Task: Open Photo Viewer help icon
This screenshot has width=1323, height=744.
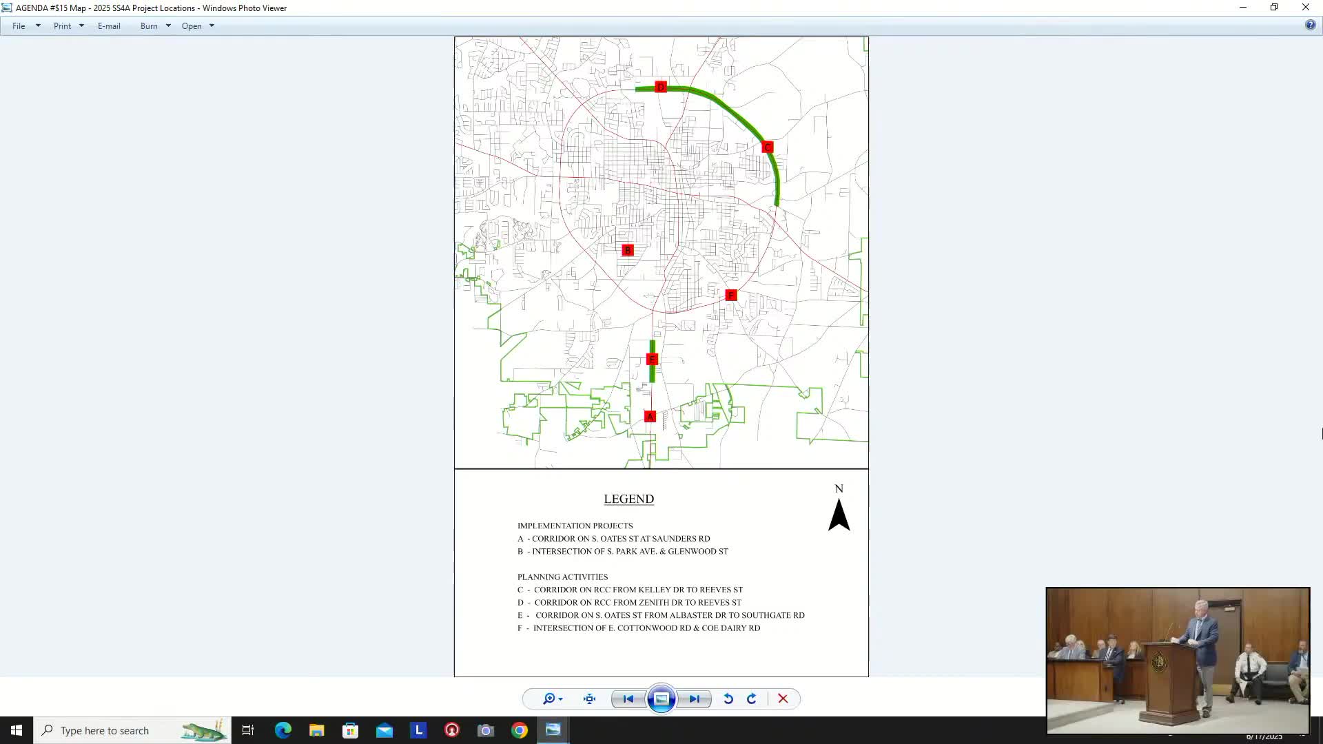Action: click(x=1310, y=25)
